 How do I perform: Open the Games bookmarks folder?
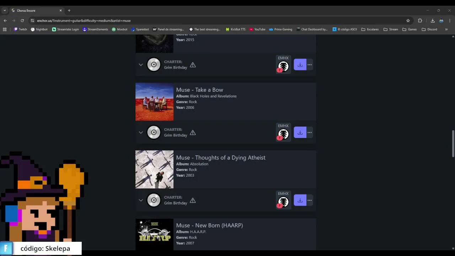409,30
